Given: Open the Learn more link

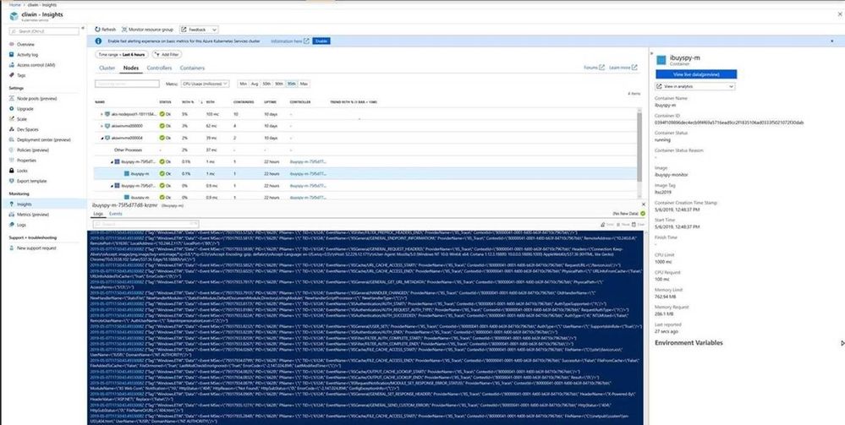Looking at the screenshot, I should (x=623, y=68).
